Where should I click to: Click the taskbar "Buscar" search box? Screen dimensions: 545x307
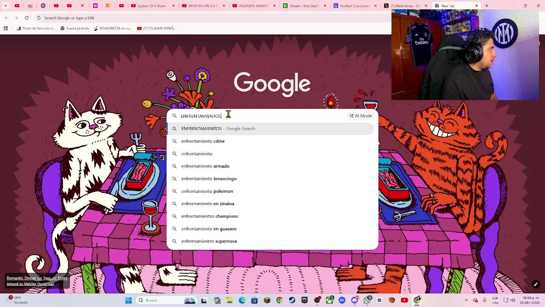tap(166, 300)
